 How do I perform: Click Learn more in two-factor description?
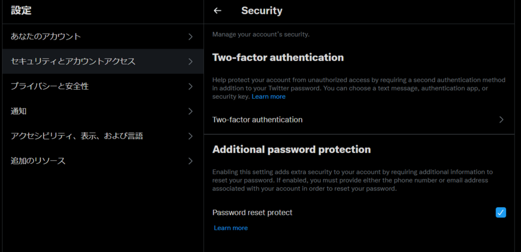click(268, 97)
